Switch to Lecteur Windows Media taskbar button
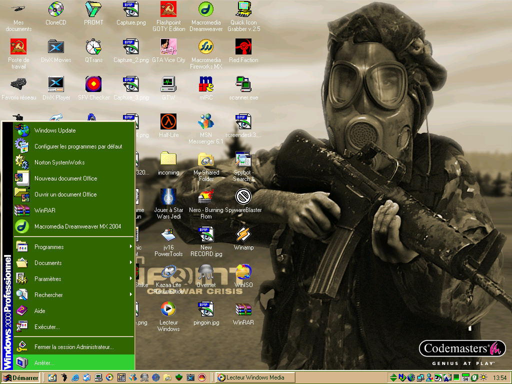This screenshot has height=384, width=512. [x=255, y=377]
